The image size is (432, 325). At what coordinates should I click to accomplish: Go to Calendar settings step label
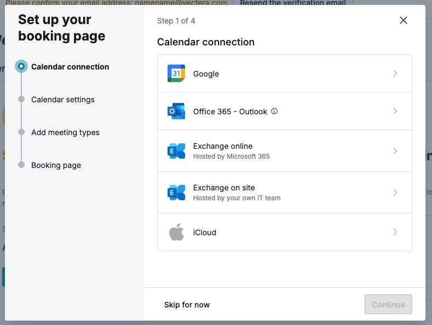(63, 100)
